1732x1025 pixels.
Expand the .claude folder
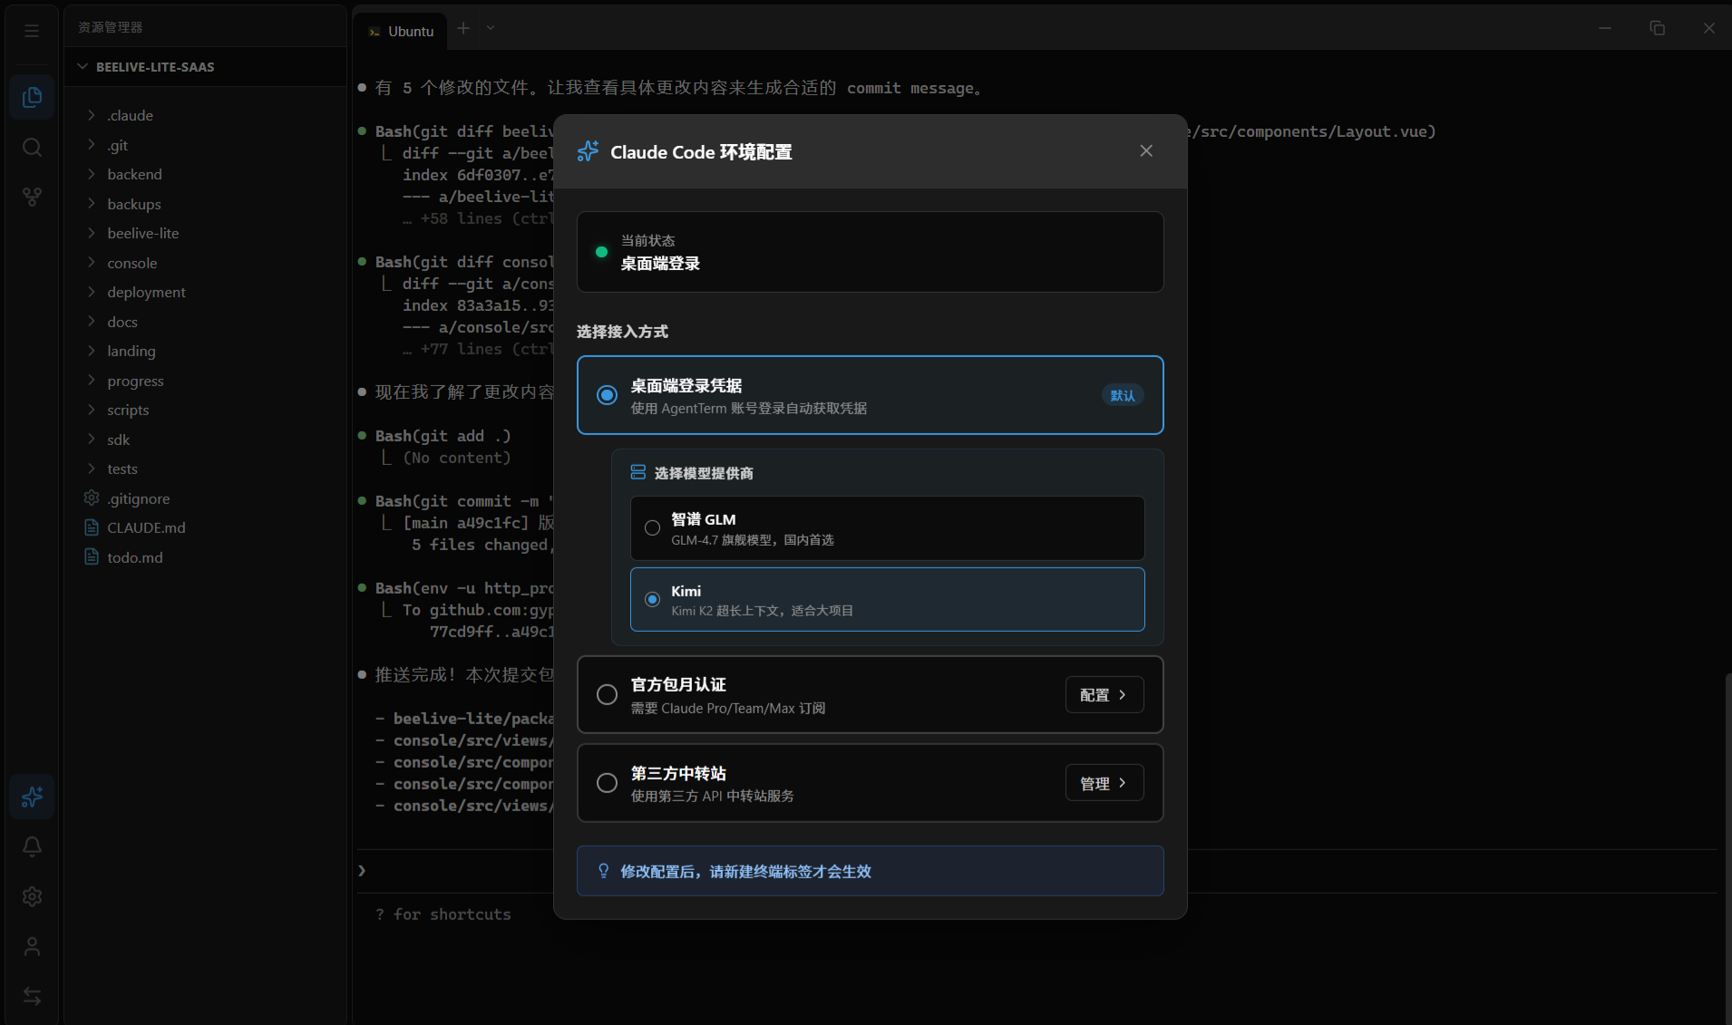coord(206,115)
